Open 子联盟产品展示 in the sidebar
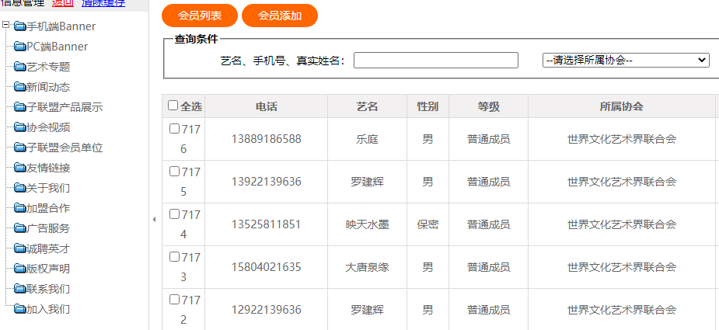The height and width of the screenshot is (330, 719). tap(65, 107)
